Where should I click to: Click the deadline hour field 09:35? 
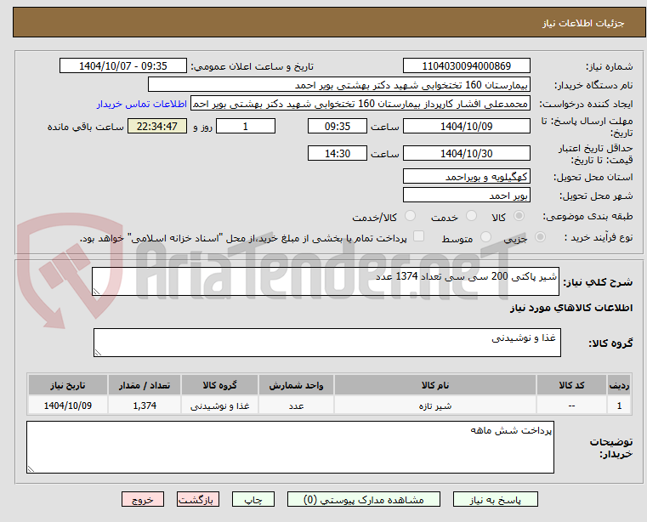click(x=338, y=127)
